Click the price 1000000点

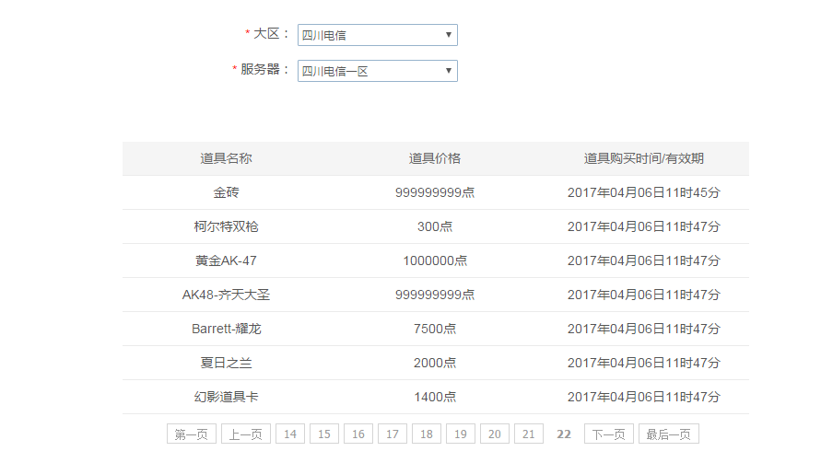435,260
